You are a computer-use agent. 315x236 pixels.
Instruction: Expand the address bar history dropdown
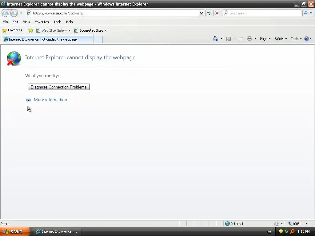(x=201, y=13)
